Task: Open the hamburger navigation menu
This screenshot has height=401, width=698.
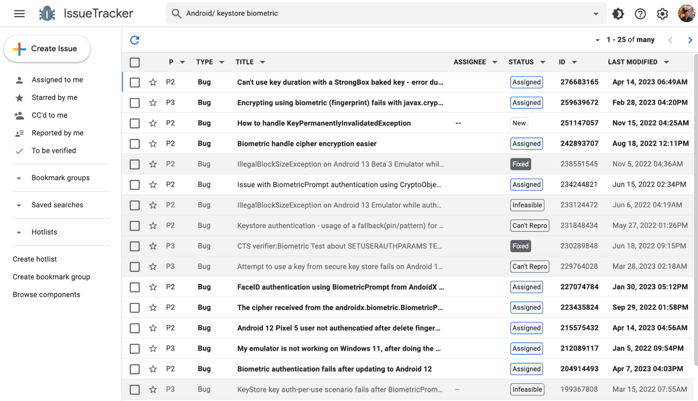Action: (19, 14)
